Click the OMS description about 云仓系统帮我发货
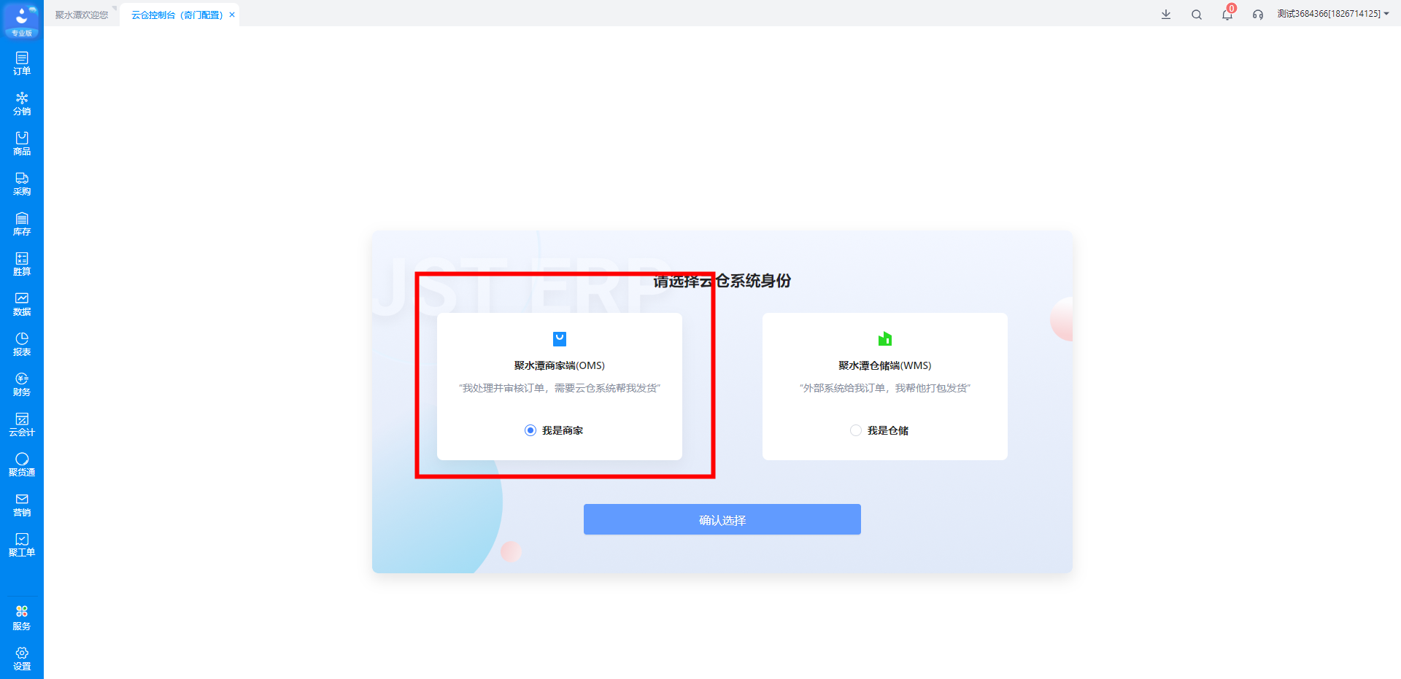 560,388
